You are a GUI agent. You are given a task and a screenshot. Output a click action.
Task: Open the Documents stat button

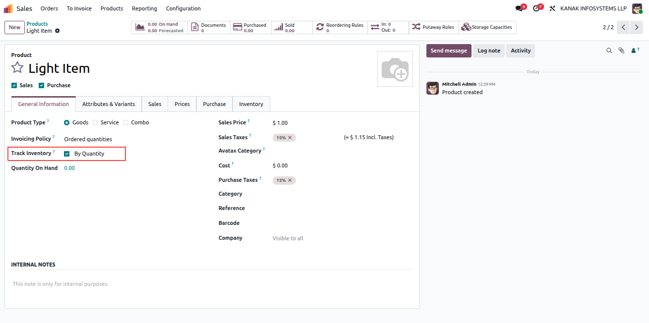[x=209, y=27]
